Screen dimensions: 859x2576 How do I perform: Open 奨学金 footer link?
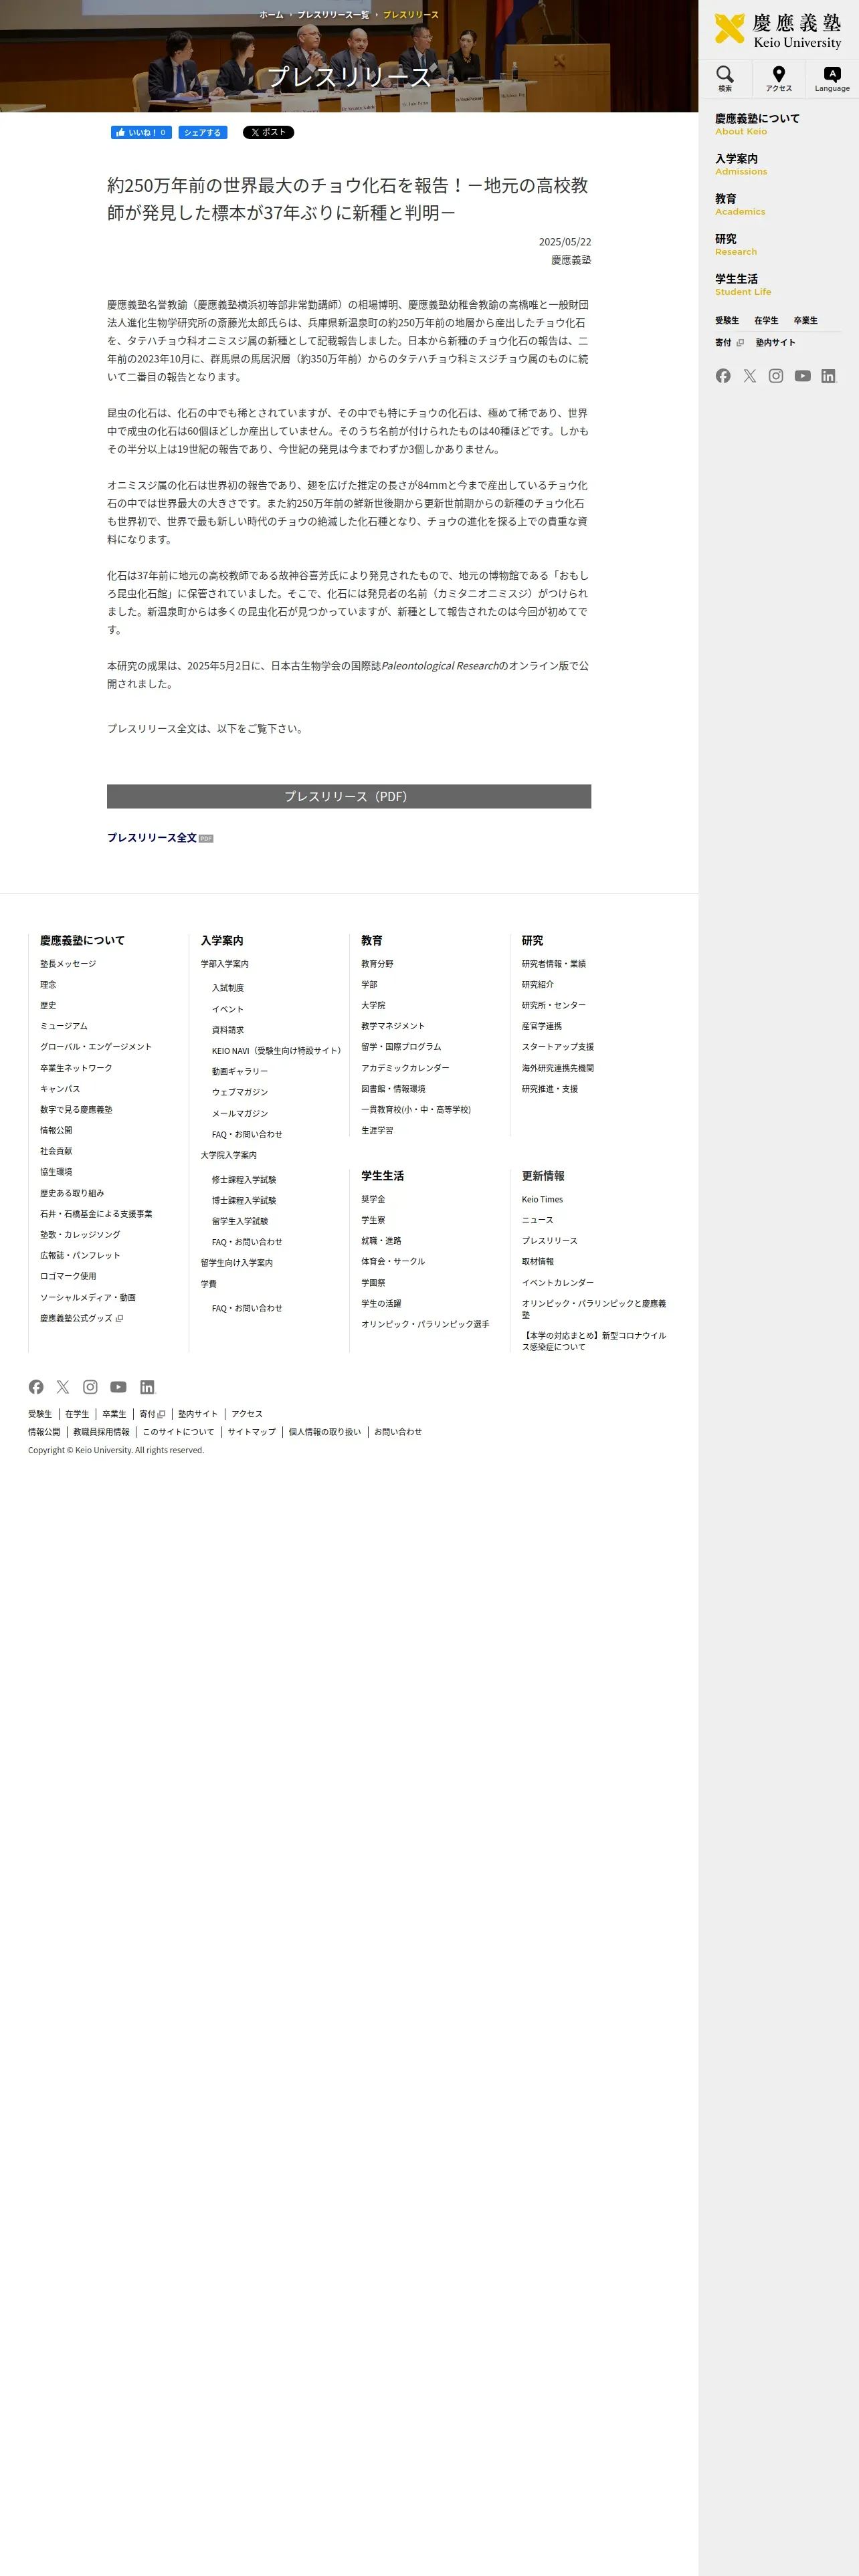click(373, 1200)
